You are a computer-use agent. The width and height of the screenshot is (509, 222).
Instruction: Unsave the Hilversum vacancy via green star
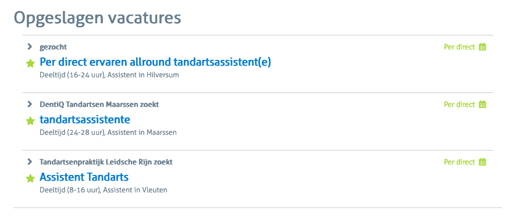tap(30, 63)
